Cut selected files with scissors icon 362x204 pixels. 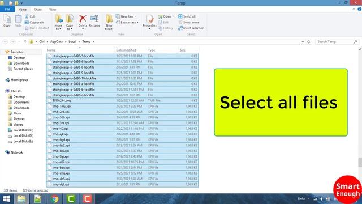(x=30, y=16)
